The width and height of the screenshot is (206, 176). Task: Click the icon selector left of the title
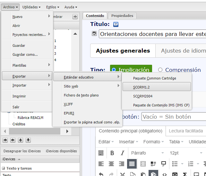tap(94, 33)
